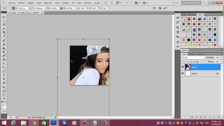This screenshot has height=126, width=224.
Task: Switch to warp mode icon
Action: [x=154, y=8]
